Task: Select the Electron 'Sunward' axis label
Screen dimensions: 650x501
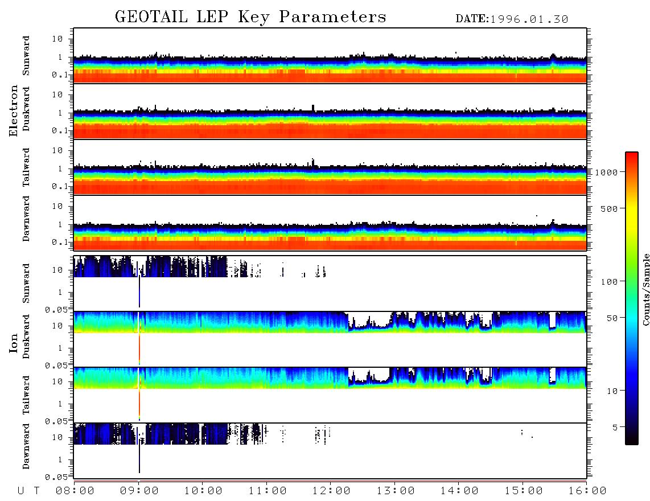Action: pyautogui.click(x=26, y=56)
